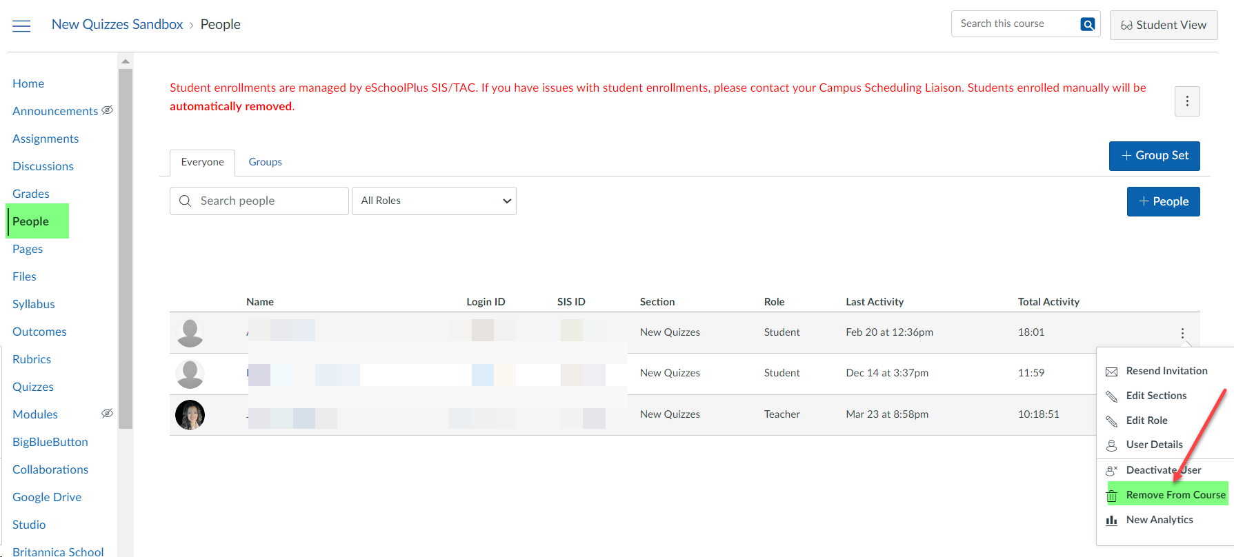This screenshot has height=557, width=1234.
Task: Click the User Details person icon
Action: 1112,445
